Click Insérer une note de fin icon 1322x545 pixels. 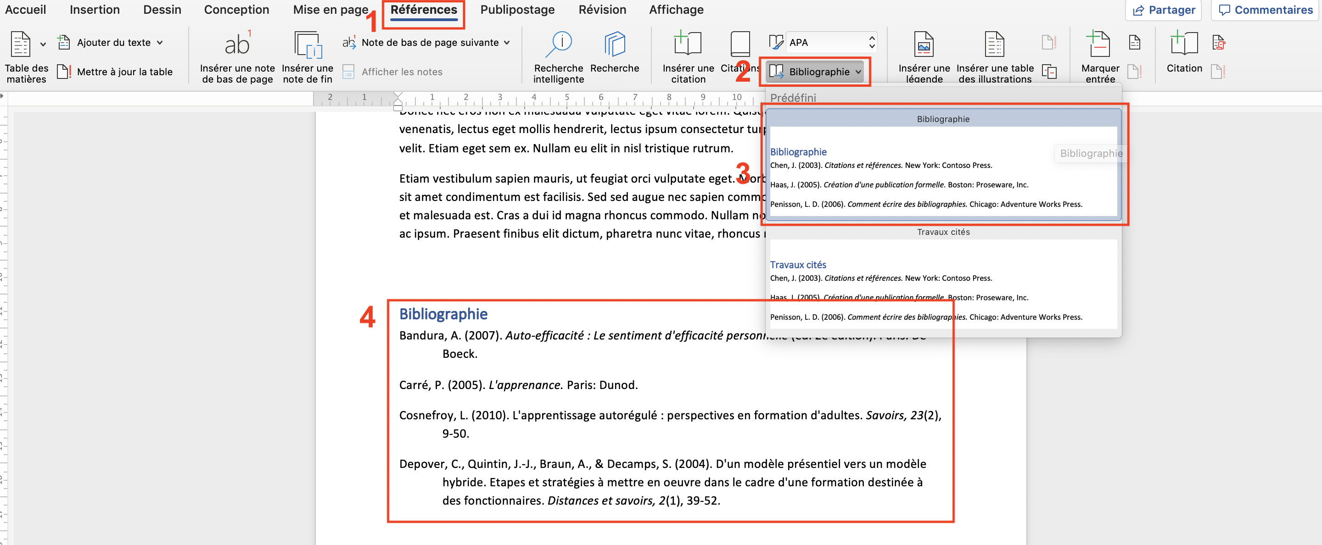point(308,44)
